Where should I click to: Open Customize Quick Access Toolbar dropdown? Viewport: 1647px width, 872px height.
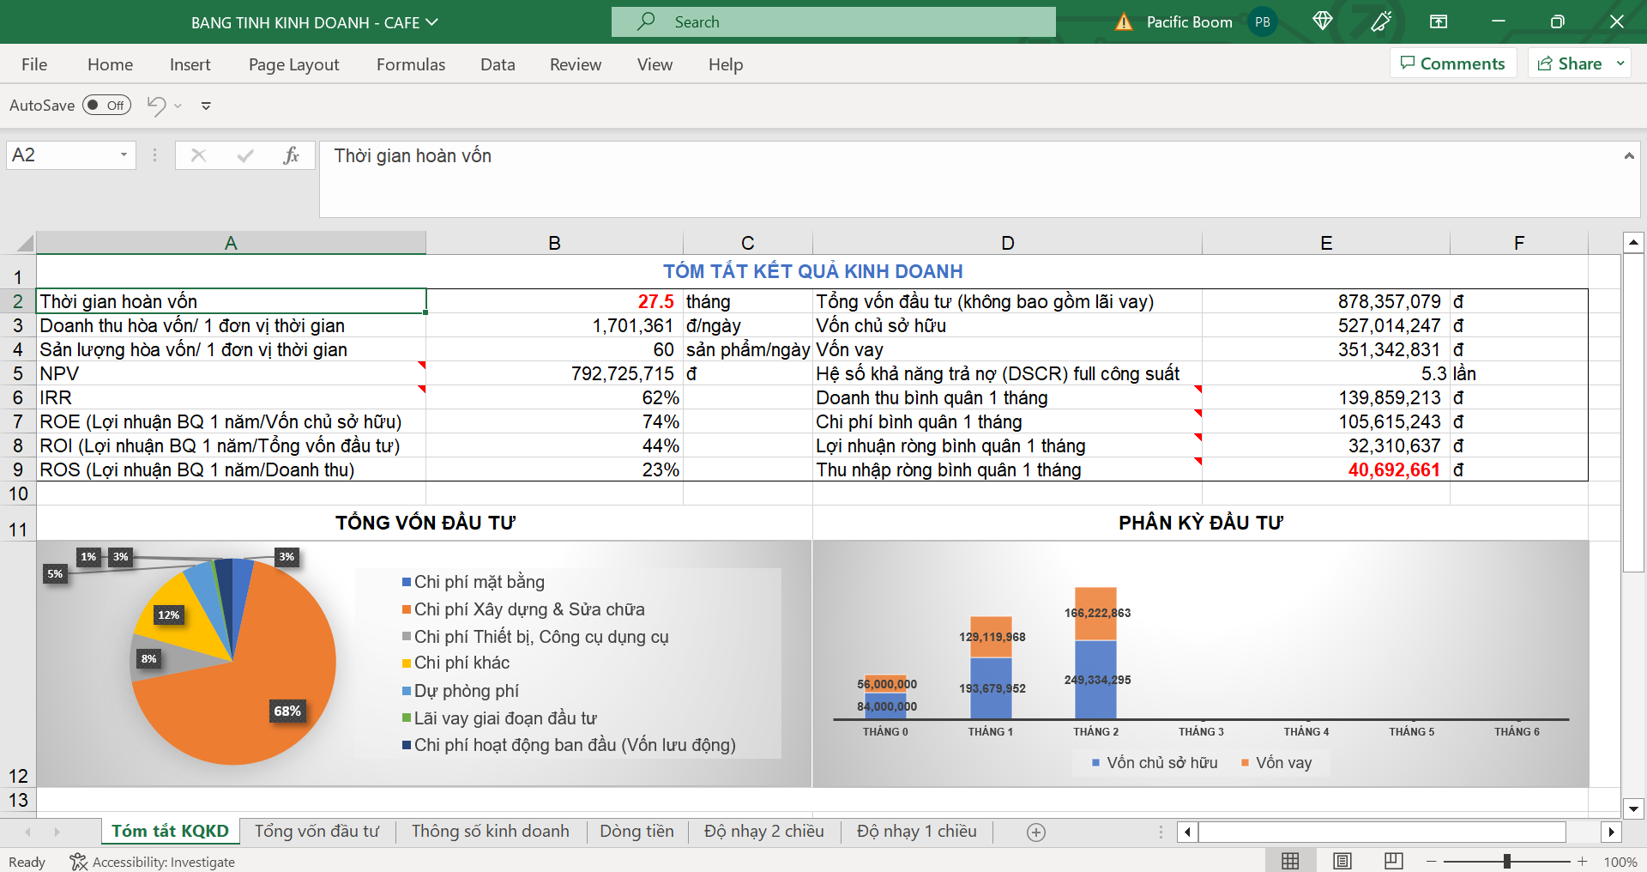(x=206, y=106)
